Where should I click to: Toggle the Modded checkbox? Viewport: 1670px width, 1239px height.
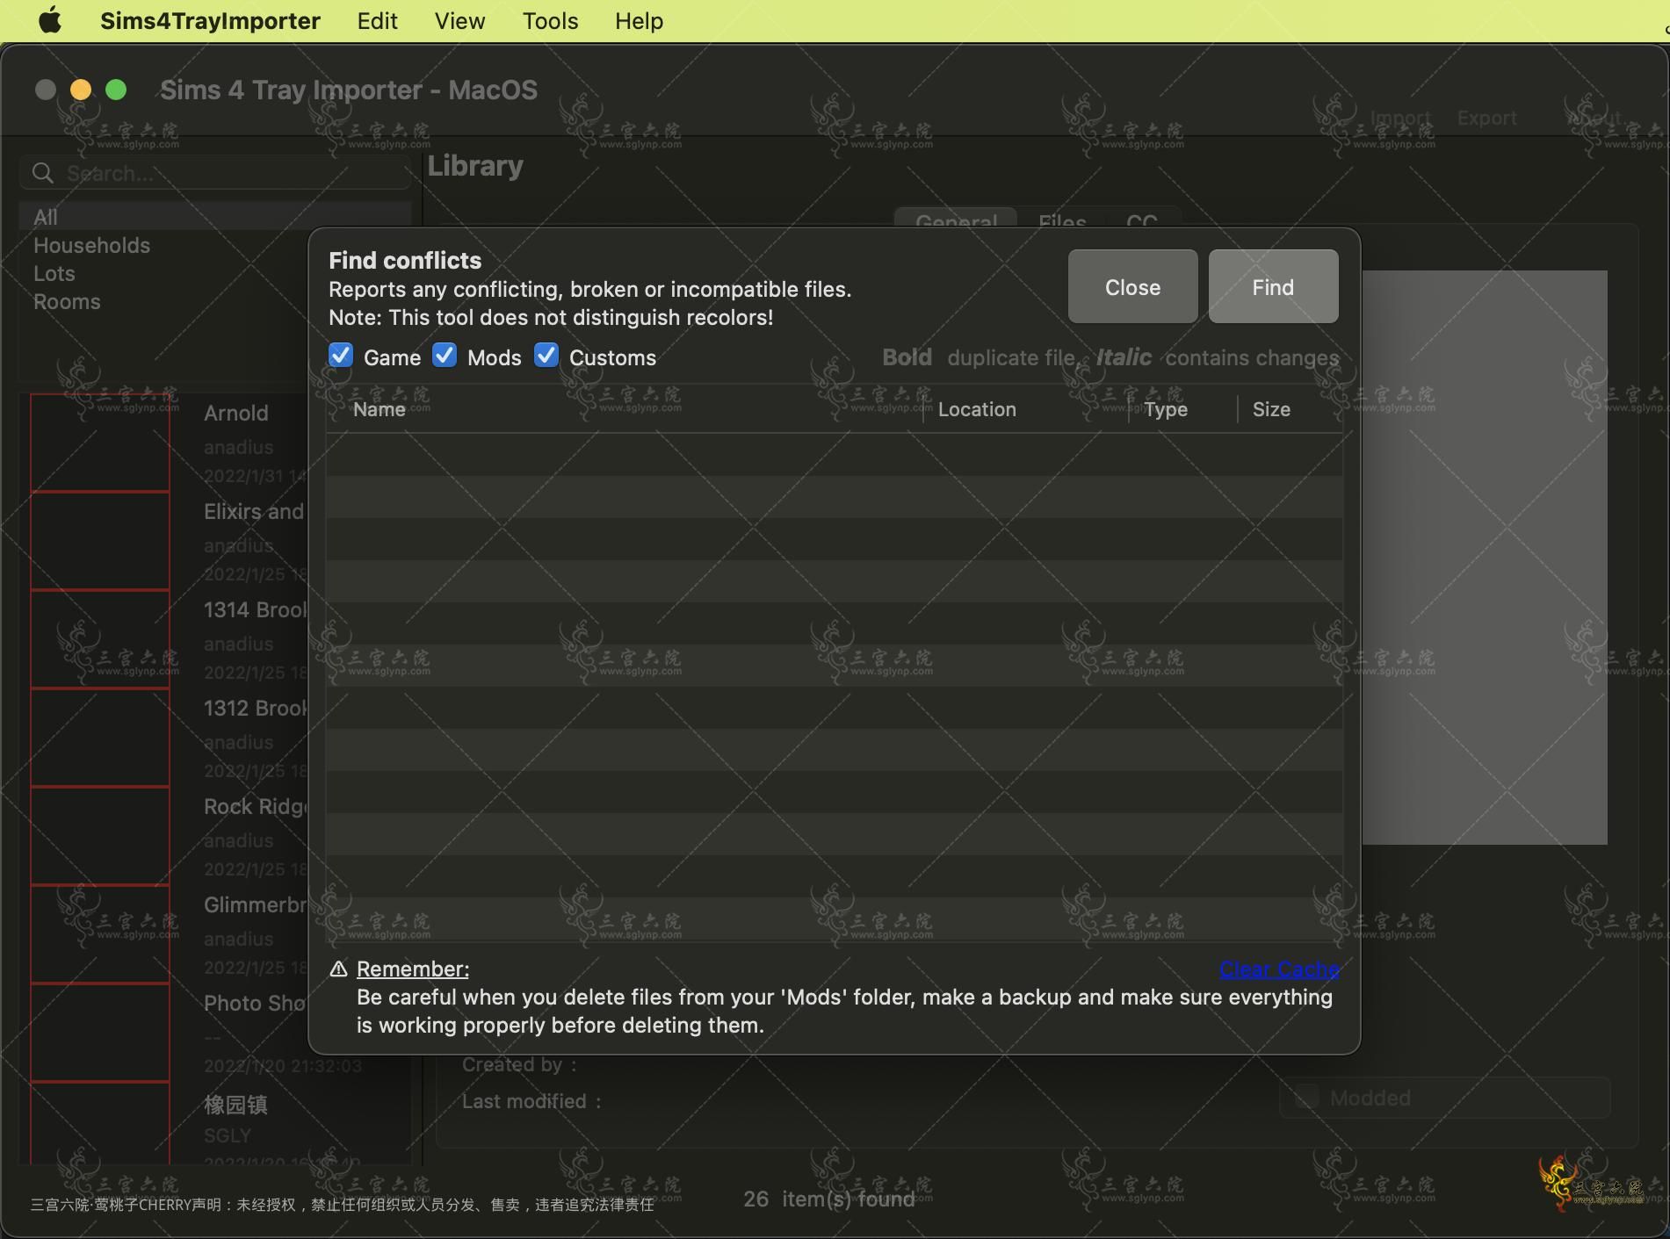pos(1307,1097)
